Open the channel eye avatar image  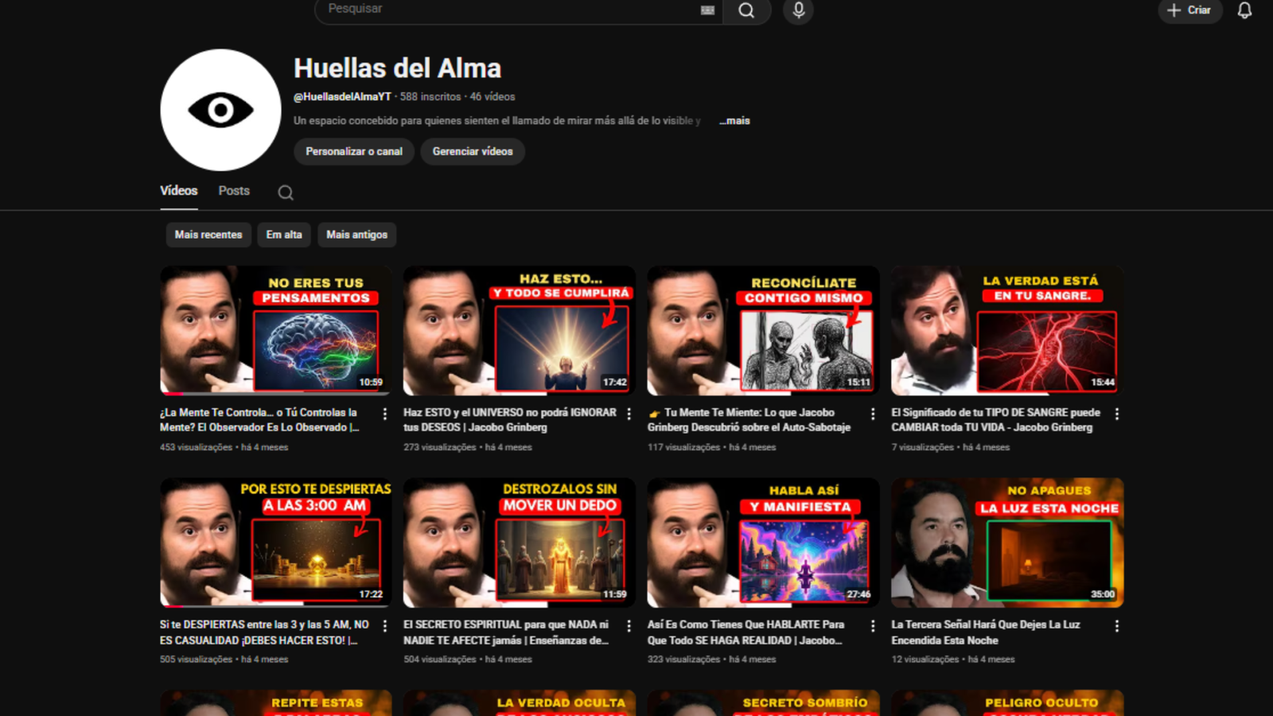220,110
